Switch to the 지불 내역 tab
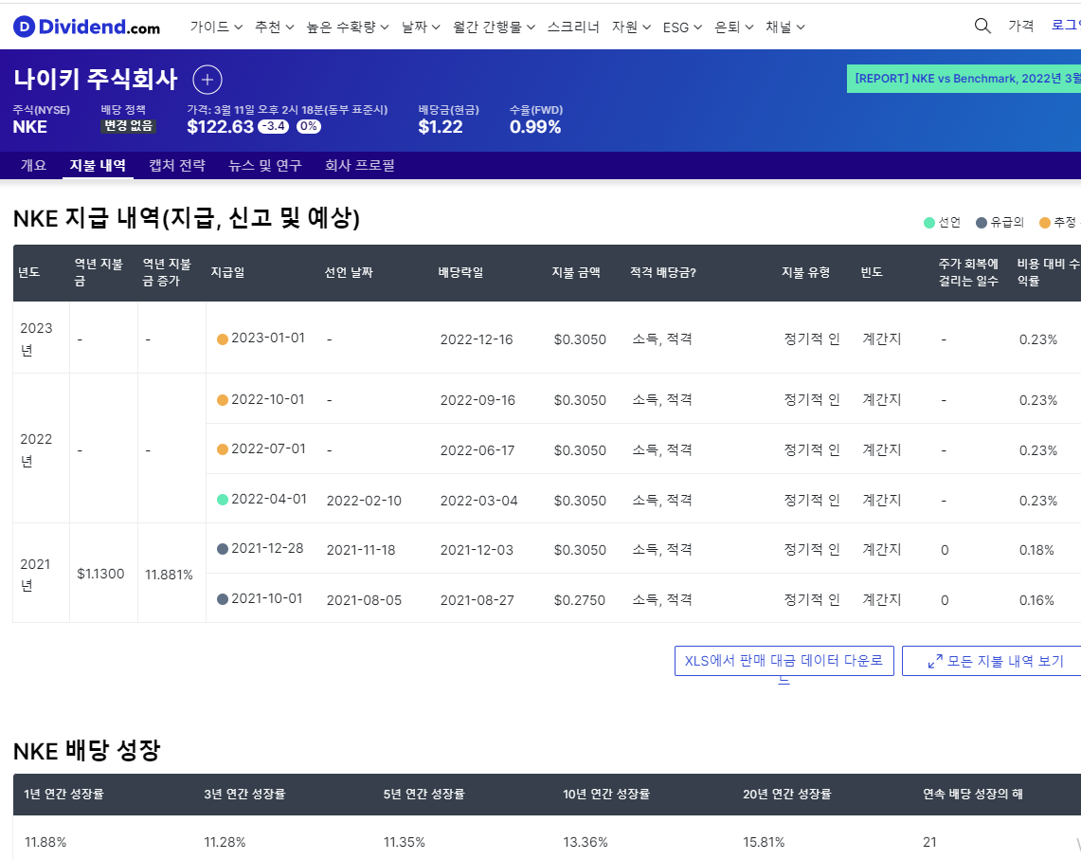Image resolution: width=1081 pixels, height=860 pixels. (x=98, y=166)
